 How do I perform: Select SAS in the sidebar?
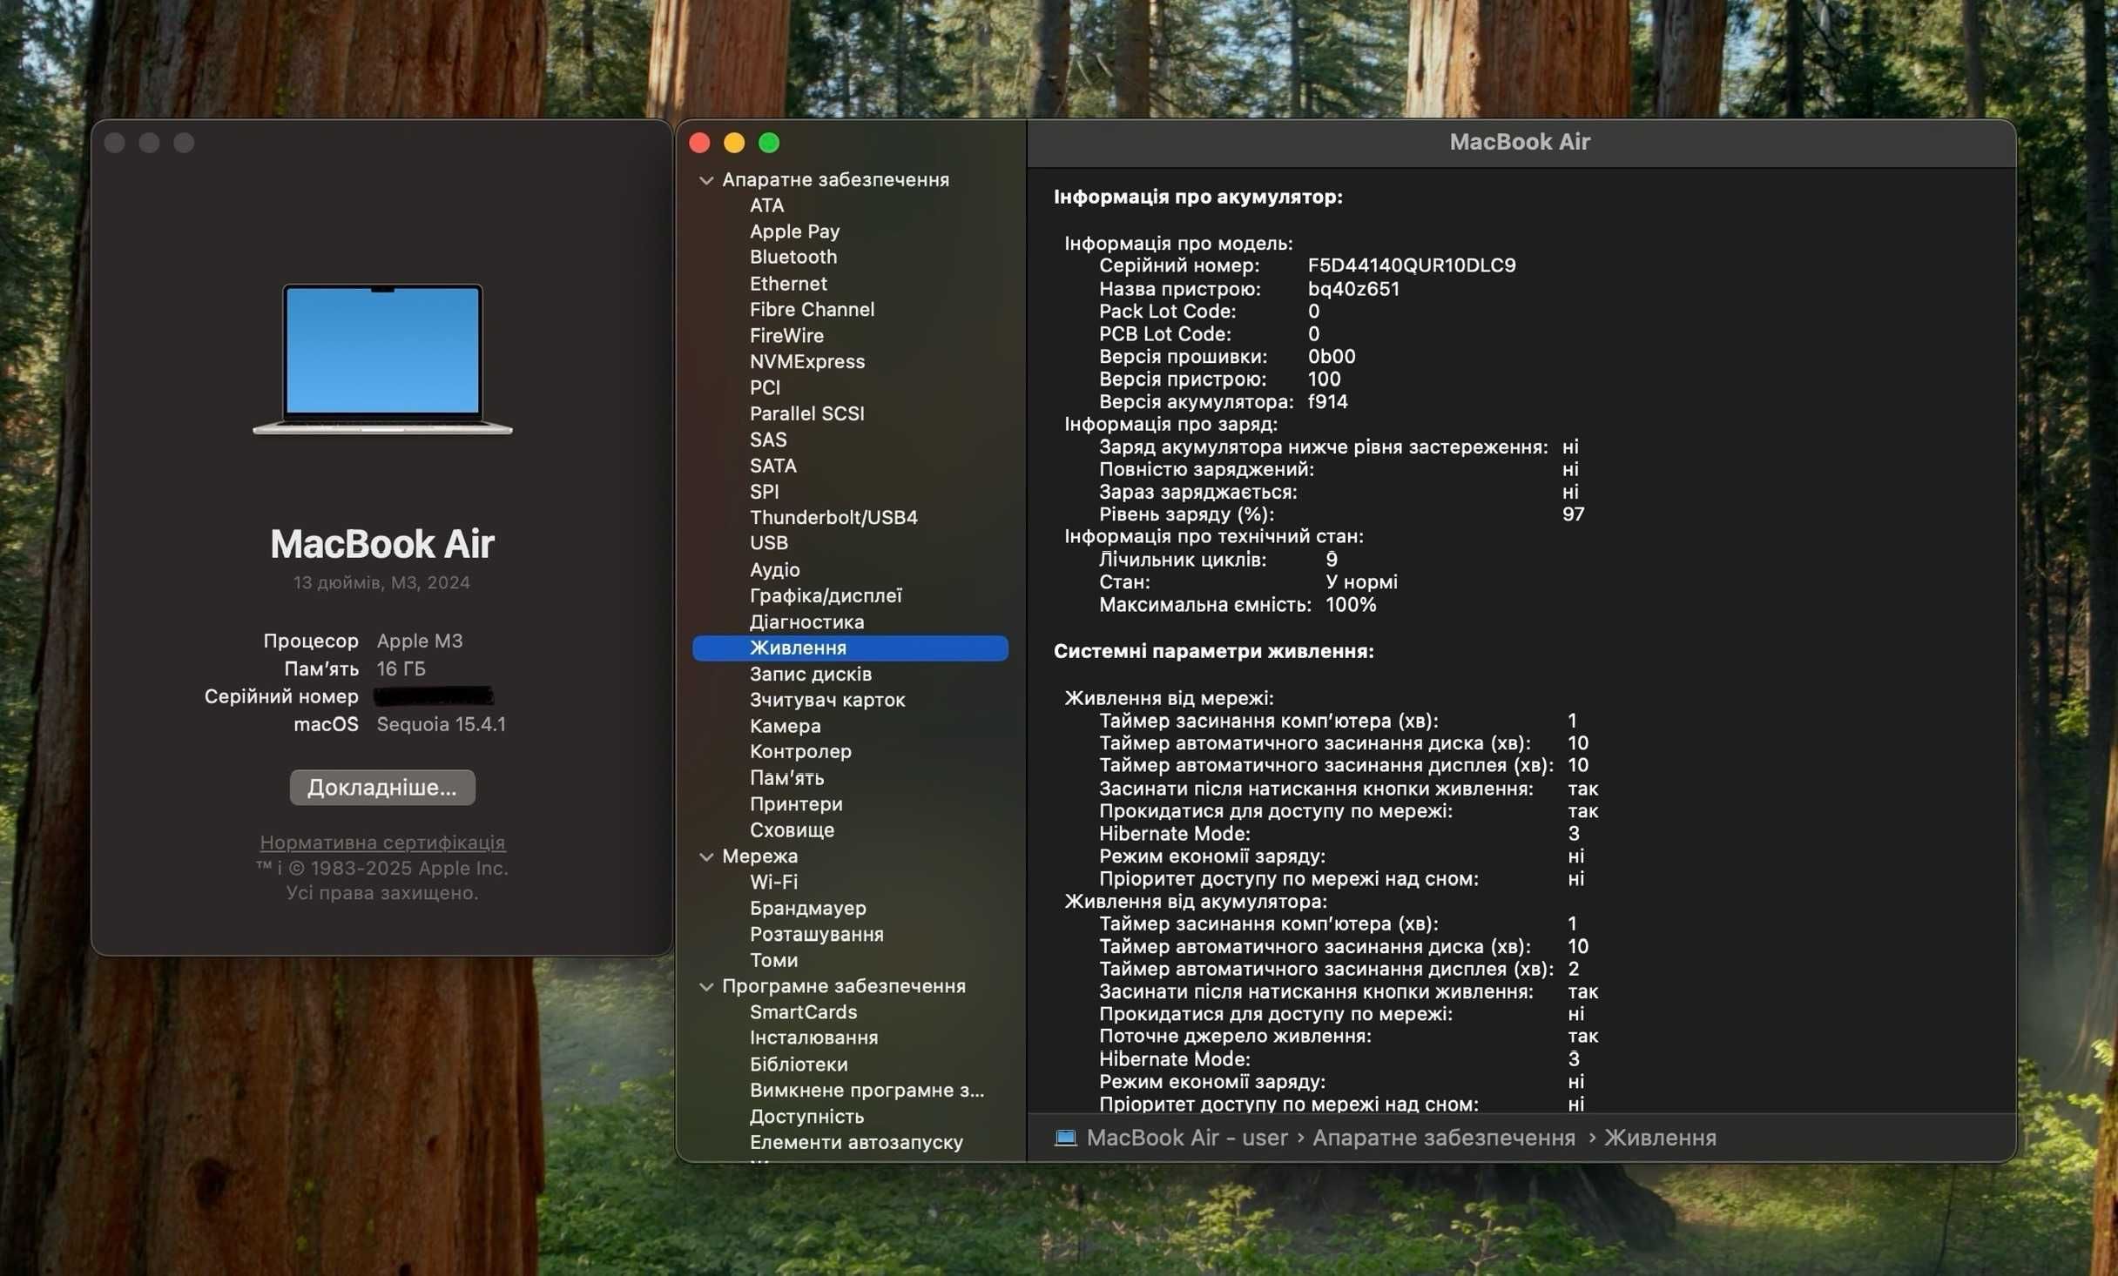click(x=768, y=440)
